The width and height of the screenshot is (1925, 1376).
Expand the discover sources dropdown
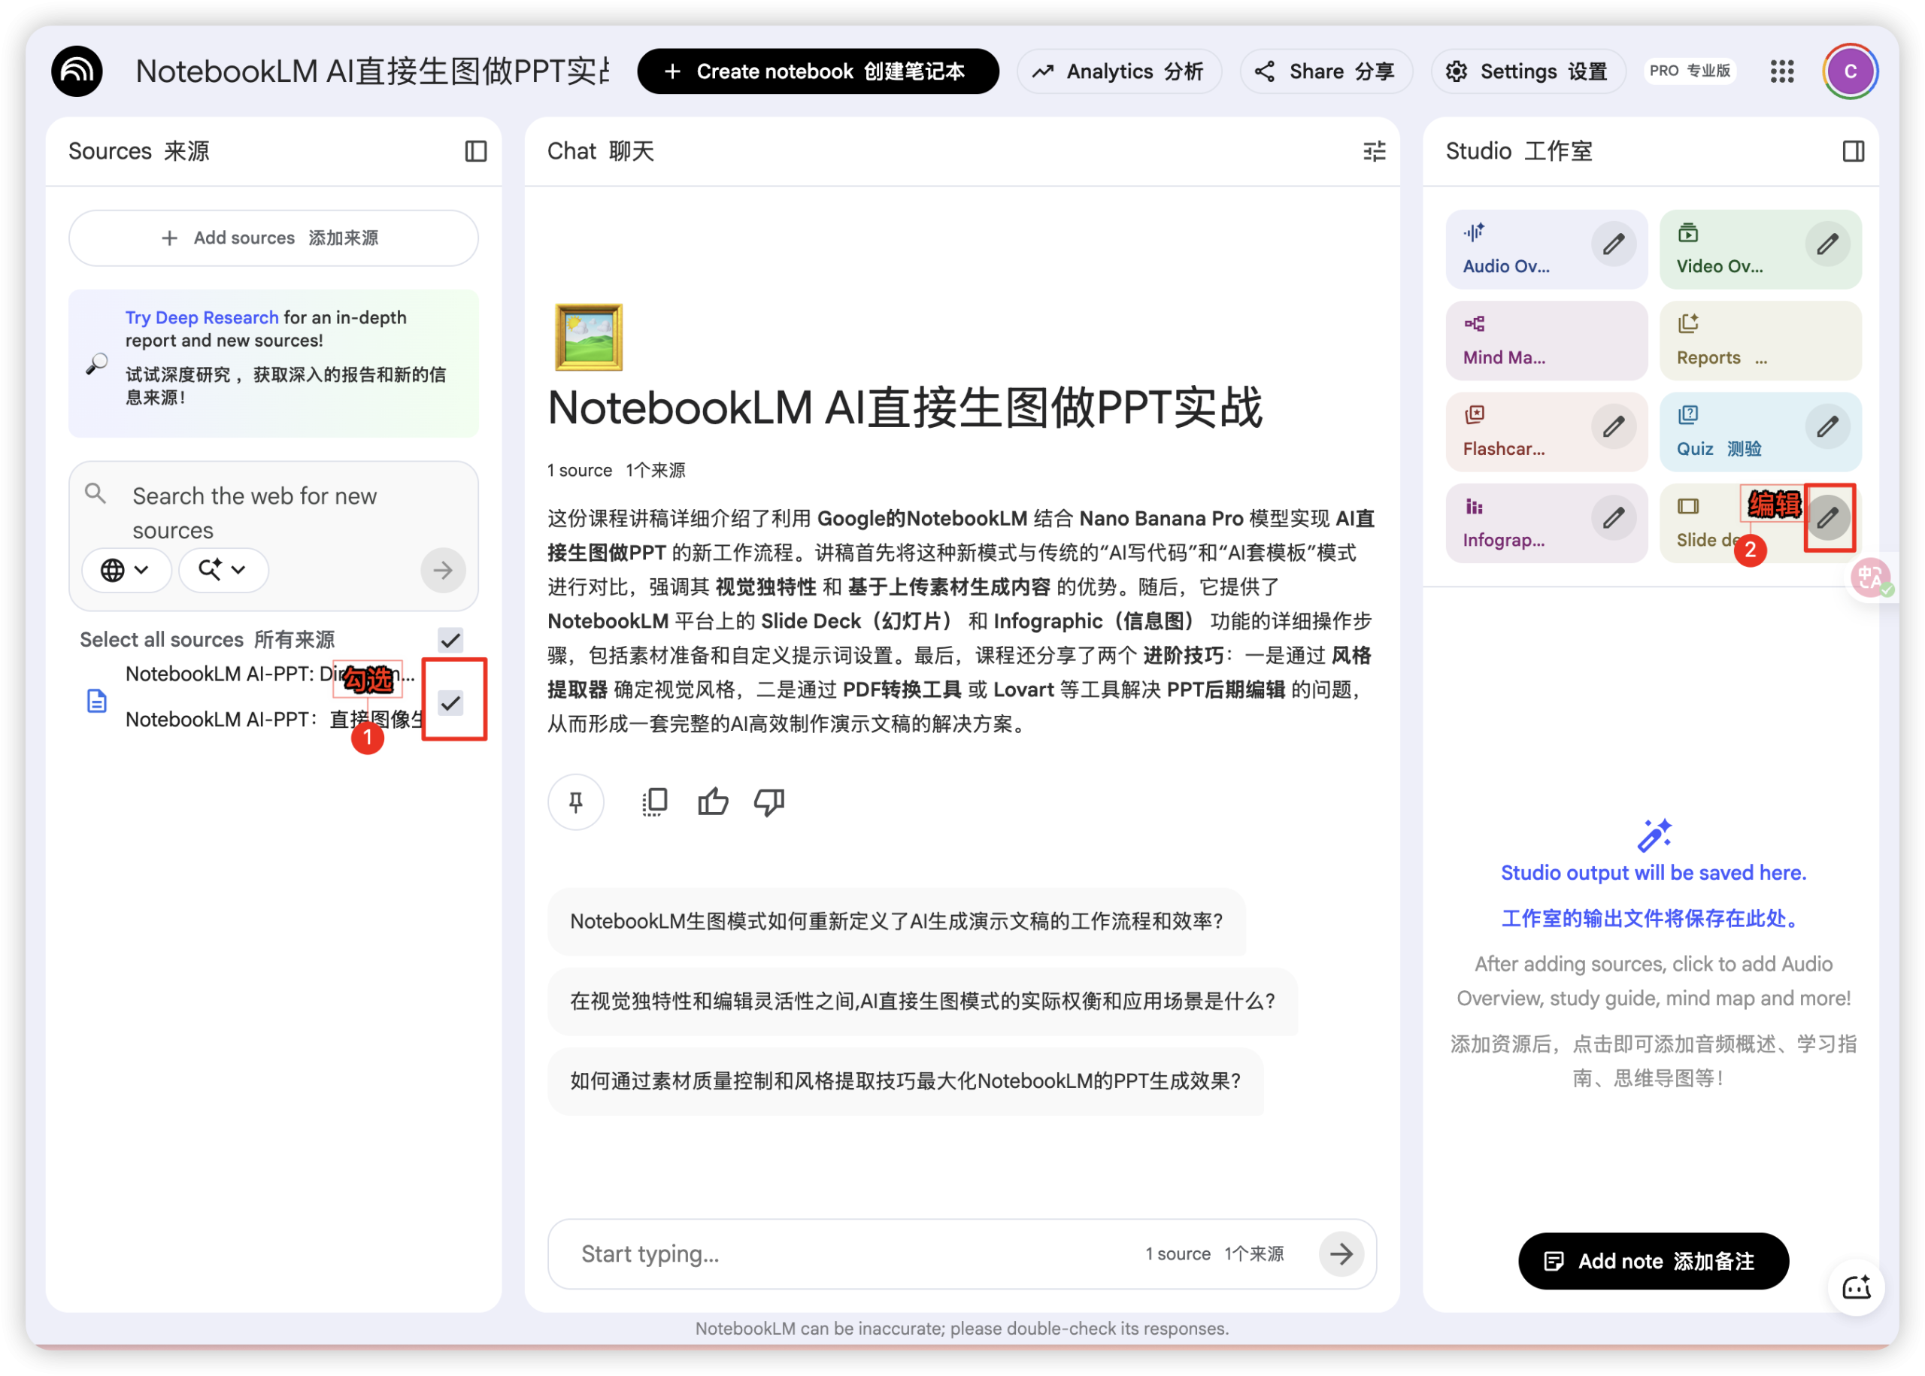click(x=223, y=569)
